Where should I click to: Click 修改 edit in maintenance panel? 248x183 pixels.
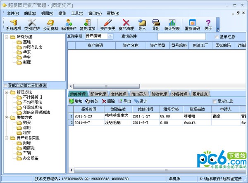coord(92,101)
